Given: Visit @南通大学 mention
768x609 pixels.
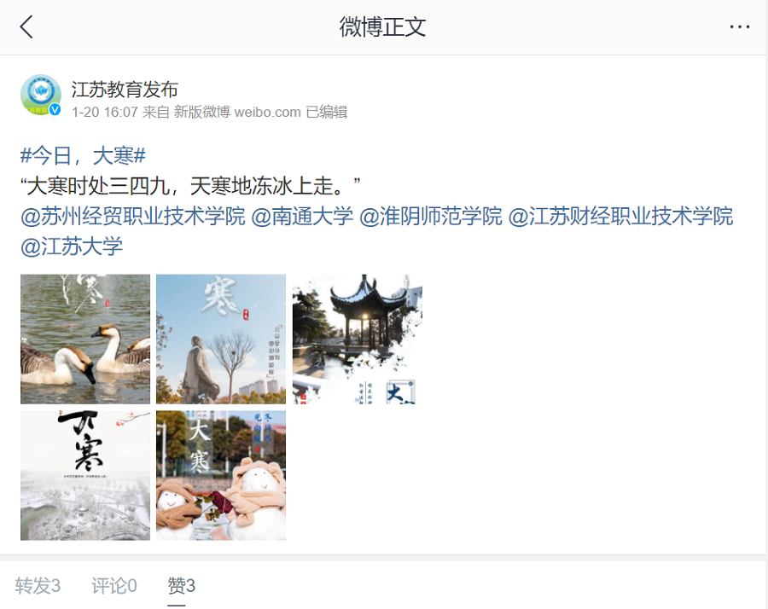Looking at the screenshot, I should point(302,216).
